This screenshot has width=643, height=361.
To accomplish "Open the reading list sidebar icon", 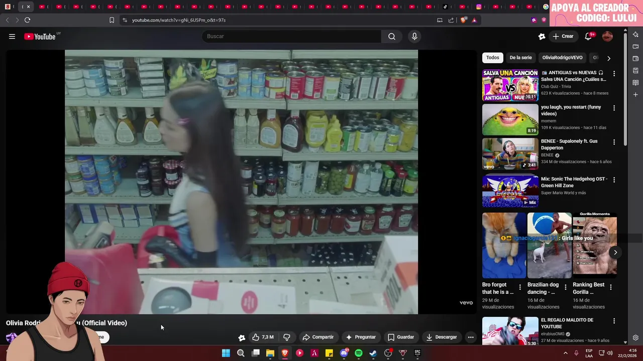I will [635, 82].
